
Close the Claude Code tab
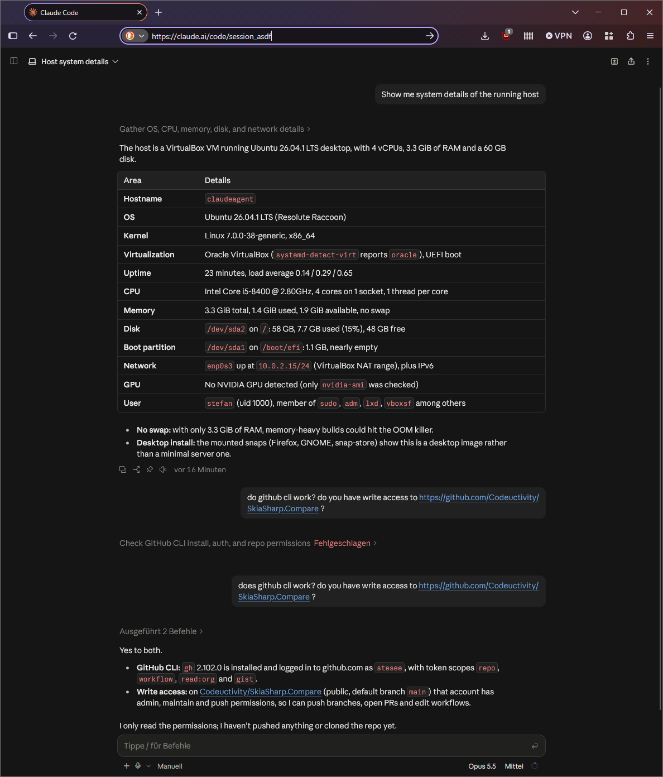140,12
